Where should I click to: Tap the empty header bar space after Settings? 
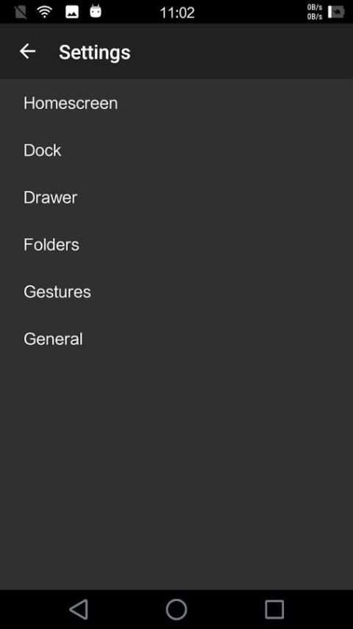pos(240,52)
